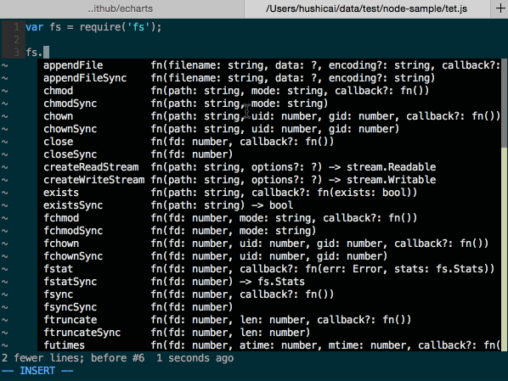
Task: Select existsSync completion entry
Action: [x=269, y=205]
